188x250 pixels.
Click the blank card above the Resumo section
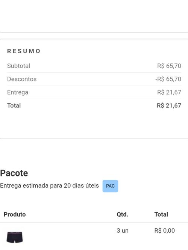tap(94, 16)
